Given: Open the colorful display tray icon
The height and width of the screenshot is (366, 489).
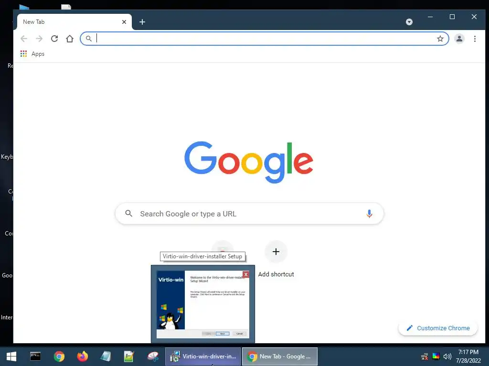Looking at the screenshot, I should point(436,356).
